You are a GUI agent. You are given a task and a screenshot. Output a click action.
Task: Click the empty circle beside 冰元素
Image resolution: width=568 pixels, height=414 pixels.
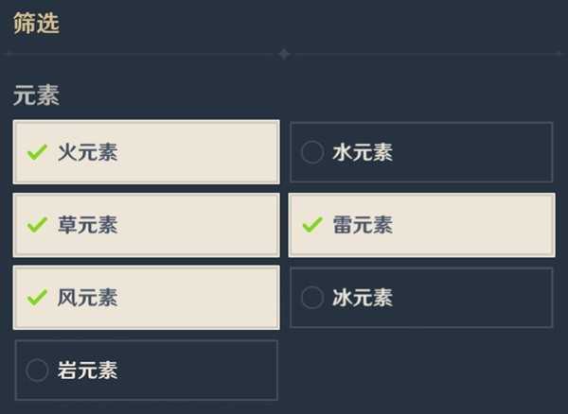[311, 298]
